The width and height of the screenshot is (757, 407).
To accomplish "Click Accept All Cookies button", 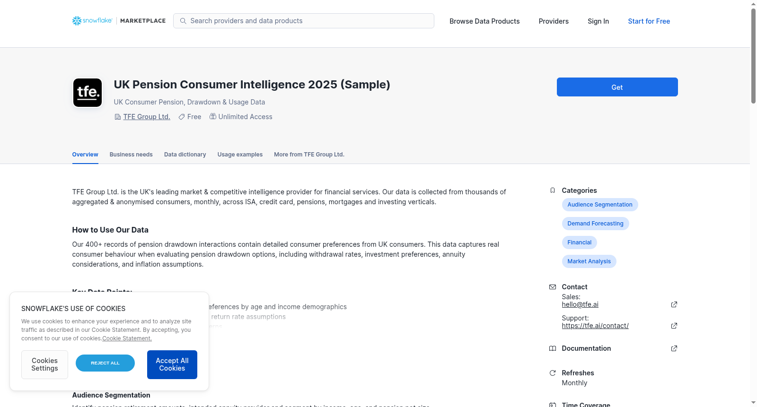I will [x=172, y=364].
